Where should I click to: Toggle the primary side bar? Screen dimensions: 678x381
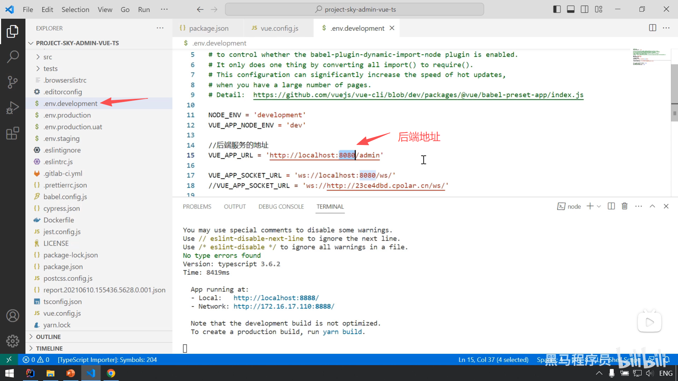pos(557,10)
